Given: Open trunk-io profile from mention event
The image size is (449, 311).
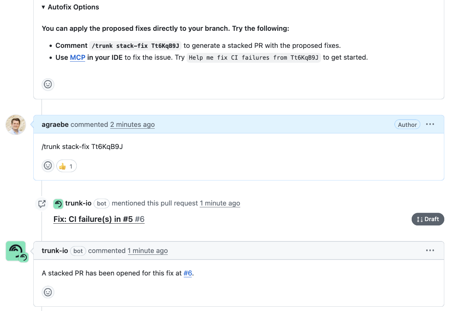Looking at the screenshot, I should coord(78,203).
